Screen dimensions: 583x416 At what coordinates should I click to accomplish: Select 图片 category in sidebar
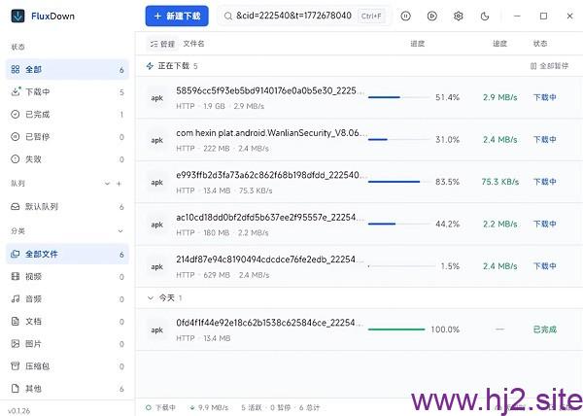click(68, 344)
